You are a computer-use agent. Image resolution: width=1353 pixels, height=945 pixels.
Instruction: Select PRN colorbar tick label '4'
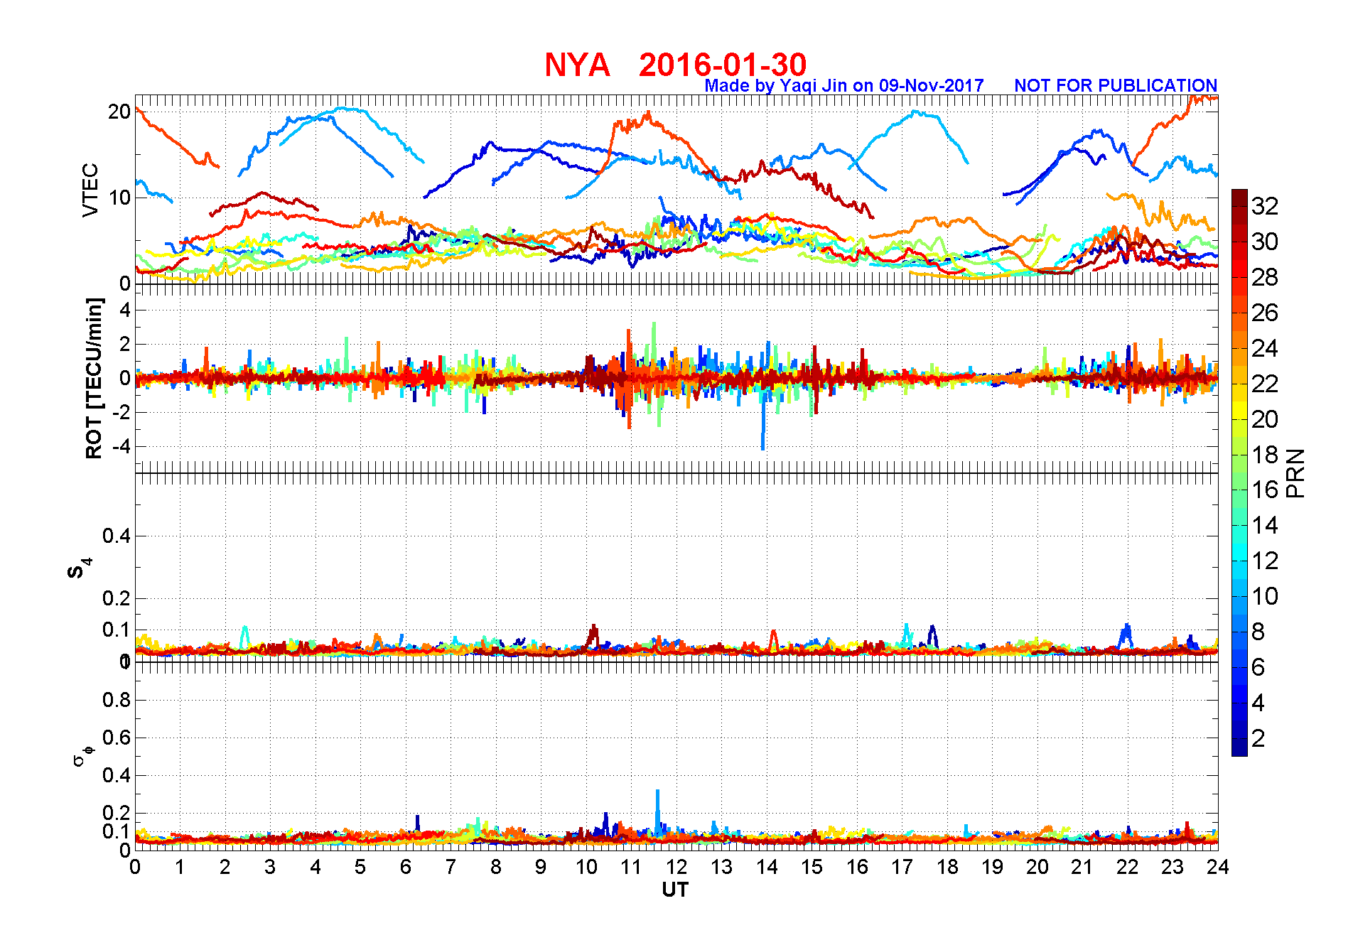[x=1258, y=703]
